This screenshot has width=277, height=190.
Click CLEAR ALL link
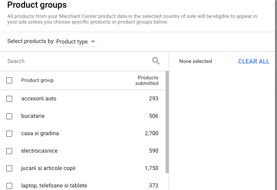click(253, 61)
